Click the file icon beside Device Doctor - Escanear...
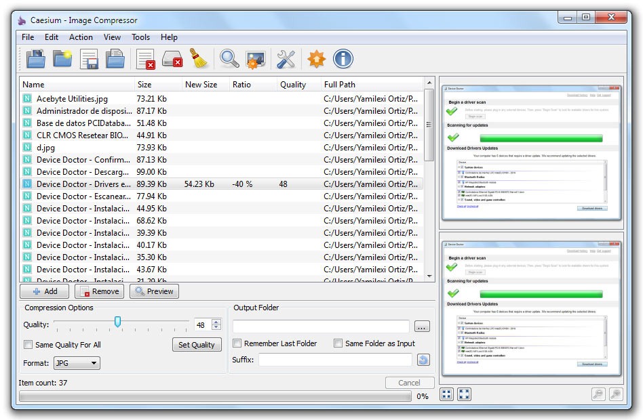The image size is (643, 420). (x=27, y=196)
